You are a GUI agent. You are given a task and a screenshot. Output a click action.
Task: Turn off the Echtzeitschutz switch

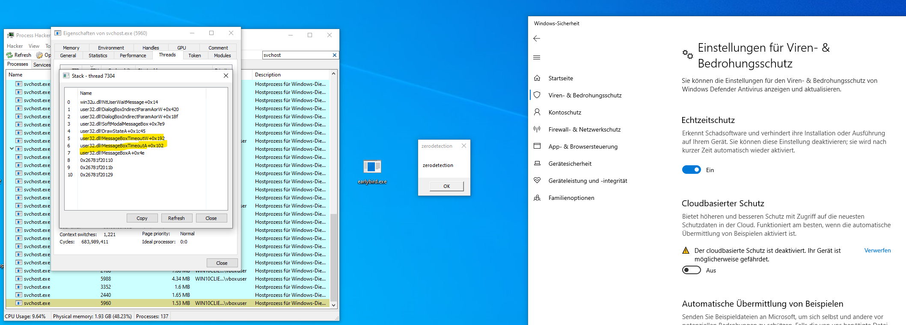(691, 170)
